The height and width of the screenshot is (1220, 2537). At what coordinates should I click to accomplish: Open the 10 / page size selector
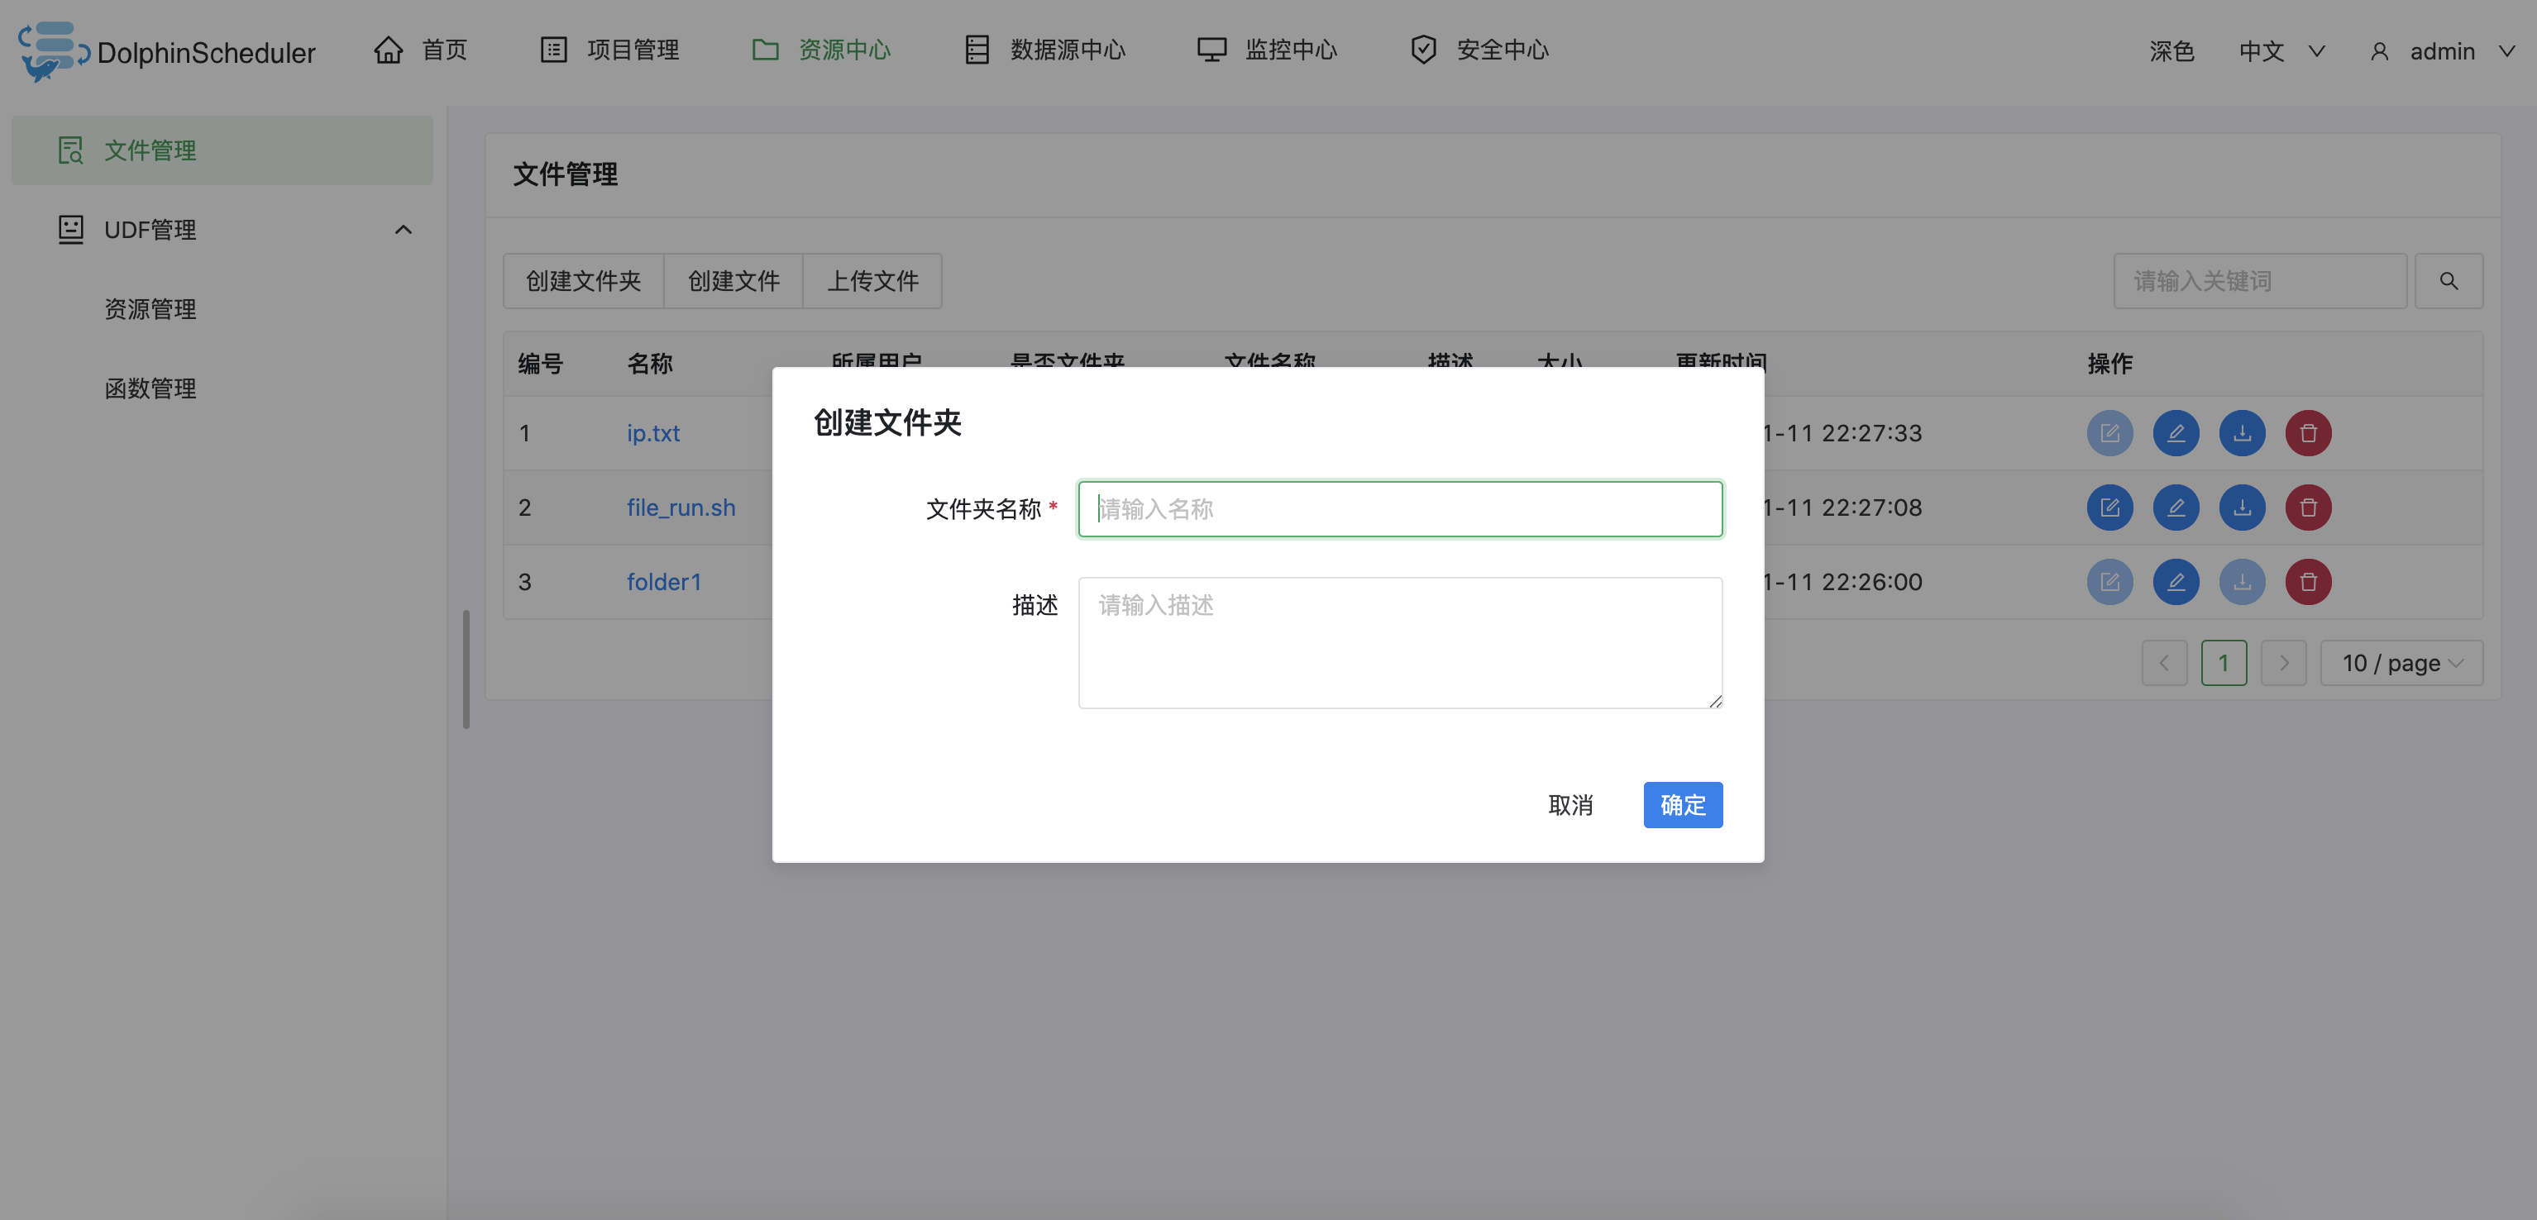click(x=2401, y=663)
